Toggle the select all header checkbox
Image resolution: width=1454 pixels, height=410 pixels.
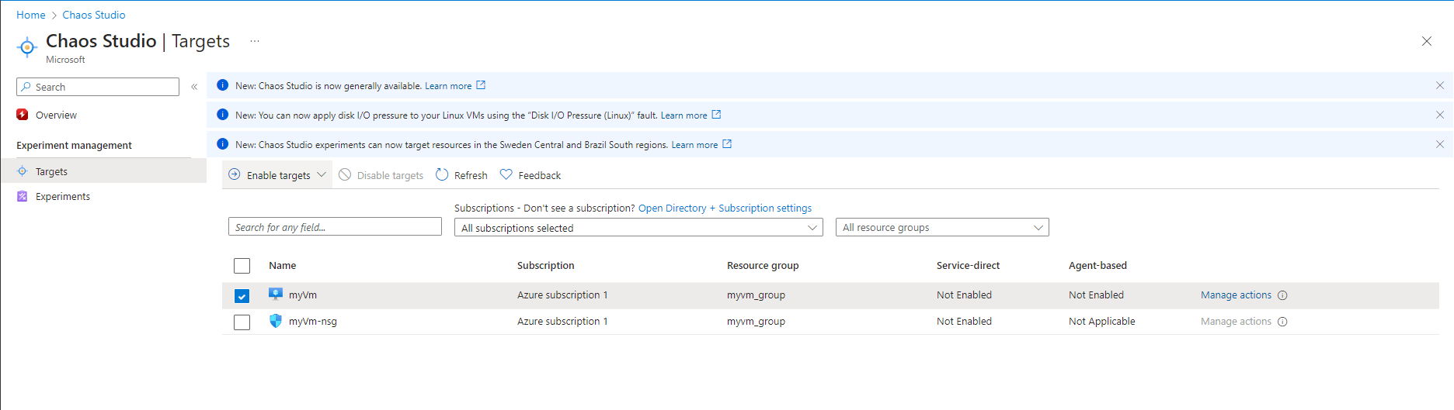coord(242,266)
